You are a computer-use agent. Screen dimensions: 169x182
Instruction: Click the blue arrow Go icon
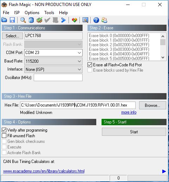click(64, 20)
